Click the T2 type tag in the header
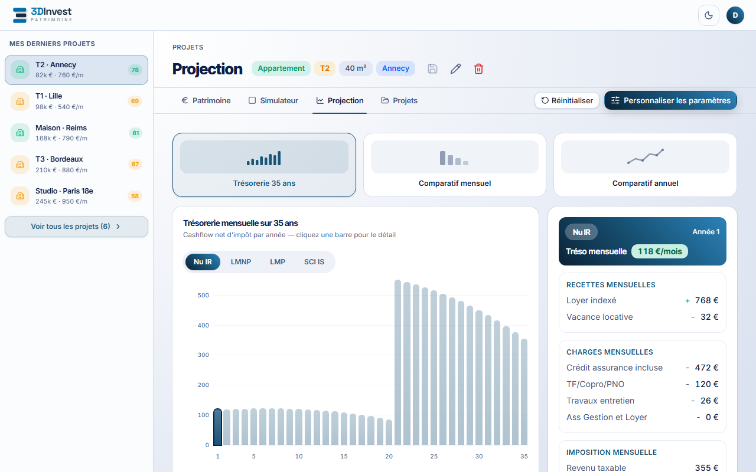Viewport: 756px width, 472px height. coord(325,68)
